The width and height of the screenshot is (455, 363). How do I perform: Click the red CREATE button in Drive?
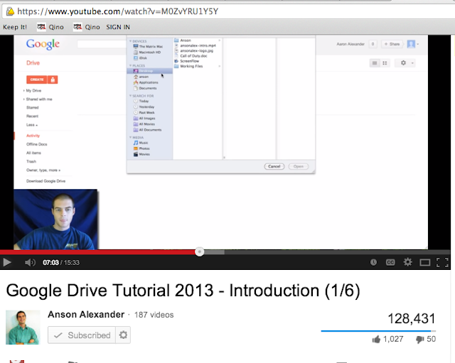(37, 80)
